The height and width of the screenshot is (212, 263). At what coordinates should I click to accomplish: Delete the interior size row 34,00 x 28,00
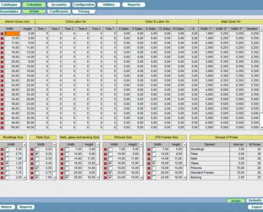[2, 99]
